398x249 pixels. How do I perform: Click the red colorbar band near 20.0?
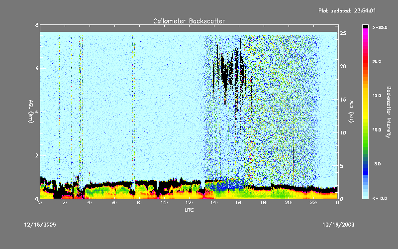click(365, 61)
